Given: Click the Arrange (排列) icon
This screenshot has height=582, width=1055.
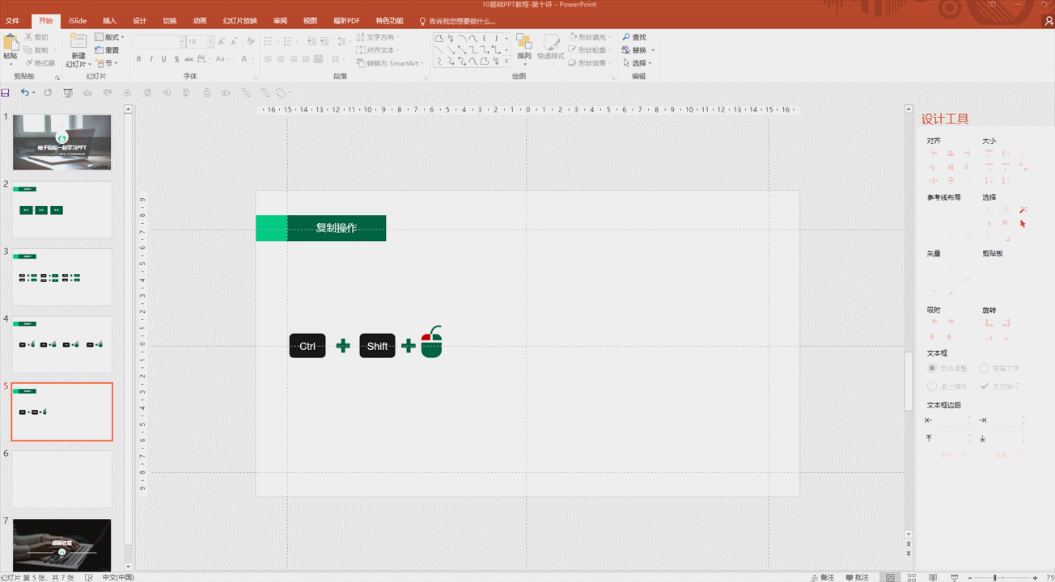Looking at the screenshot, I should coord(523,43).
